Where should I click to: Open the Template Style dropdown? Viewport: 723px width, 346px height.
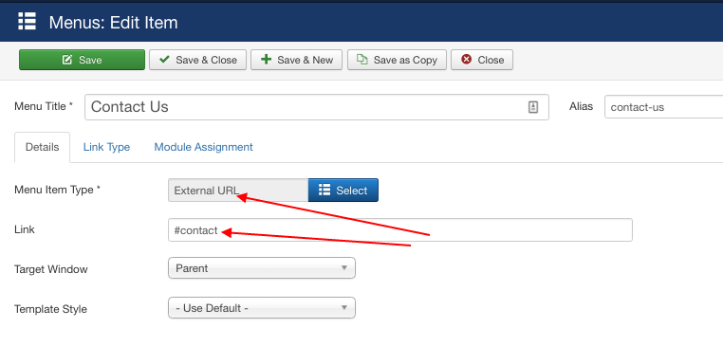(x=262, y=308)
